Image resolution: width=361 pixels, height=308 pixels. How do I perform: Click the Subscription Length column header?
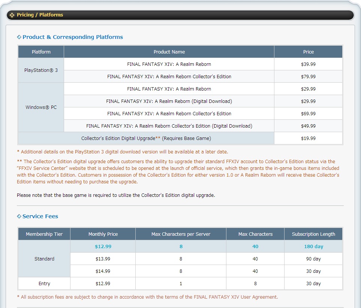pos(313,234)
